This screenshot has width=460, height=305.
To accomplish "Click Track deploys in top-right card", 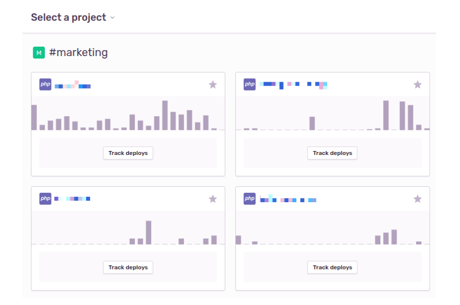I will 333,153.
